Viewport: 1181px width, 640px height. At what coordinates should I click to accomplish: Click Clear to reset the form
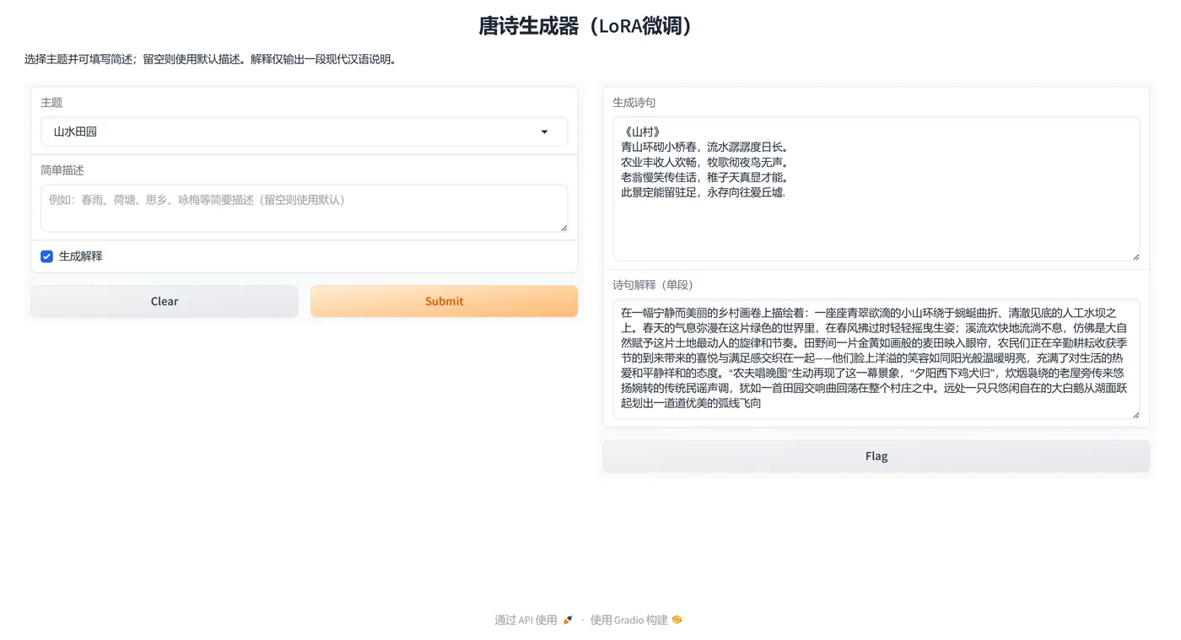[164, 301]
